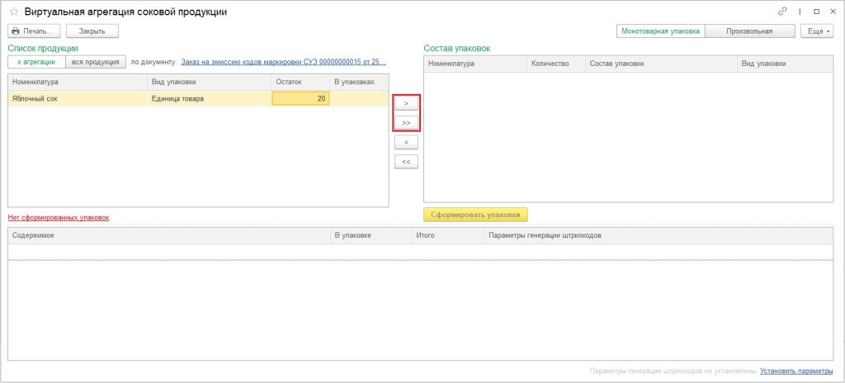Image resolution: width=845 pixels, height=383 pixels.
Task: Copy link using the chain icon
Action: [x=782, y=12]
